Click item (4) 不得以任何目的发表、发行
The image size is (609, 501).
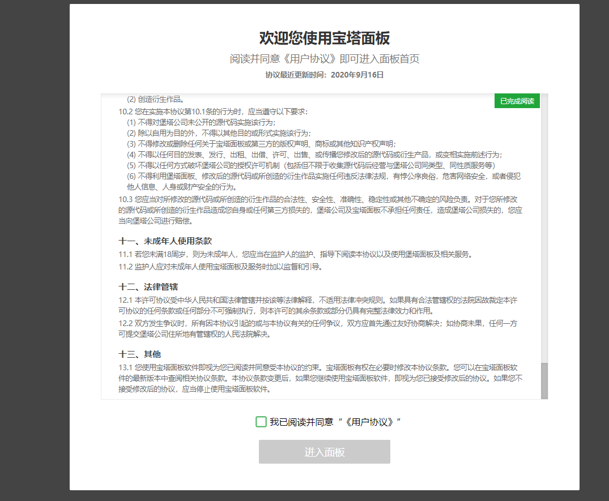314,155
